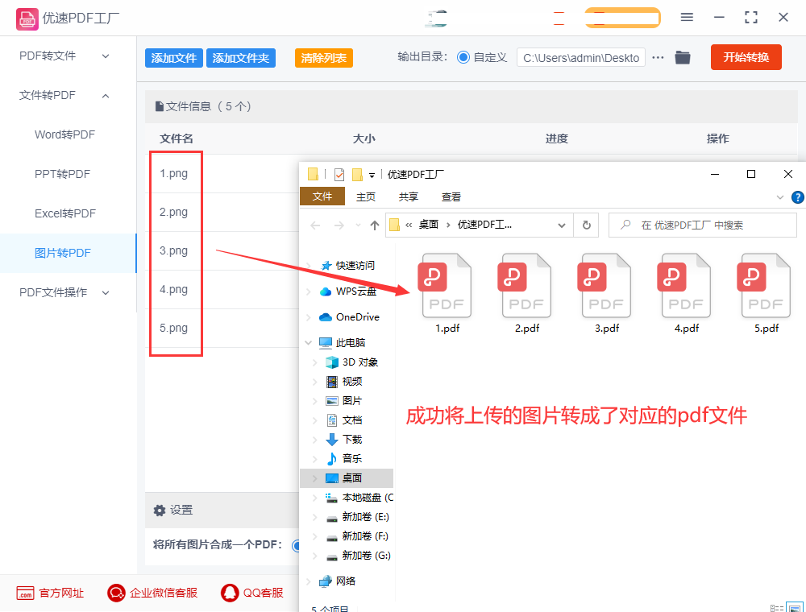Open the 文件 ribbon tab
This screenshot has width=806, height=612.
pos(322,196)
